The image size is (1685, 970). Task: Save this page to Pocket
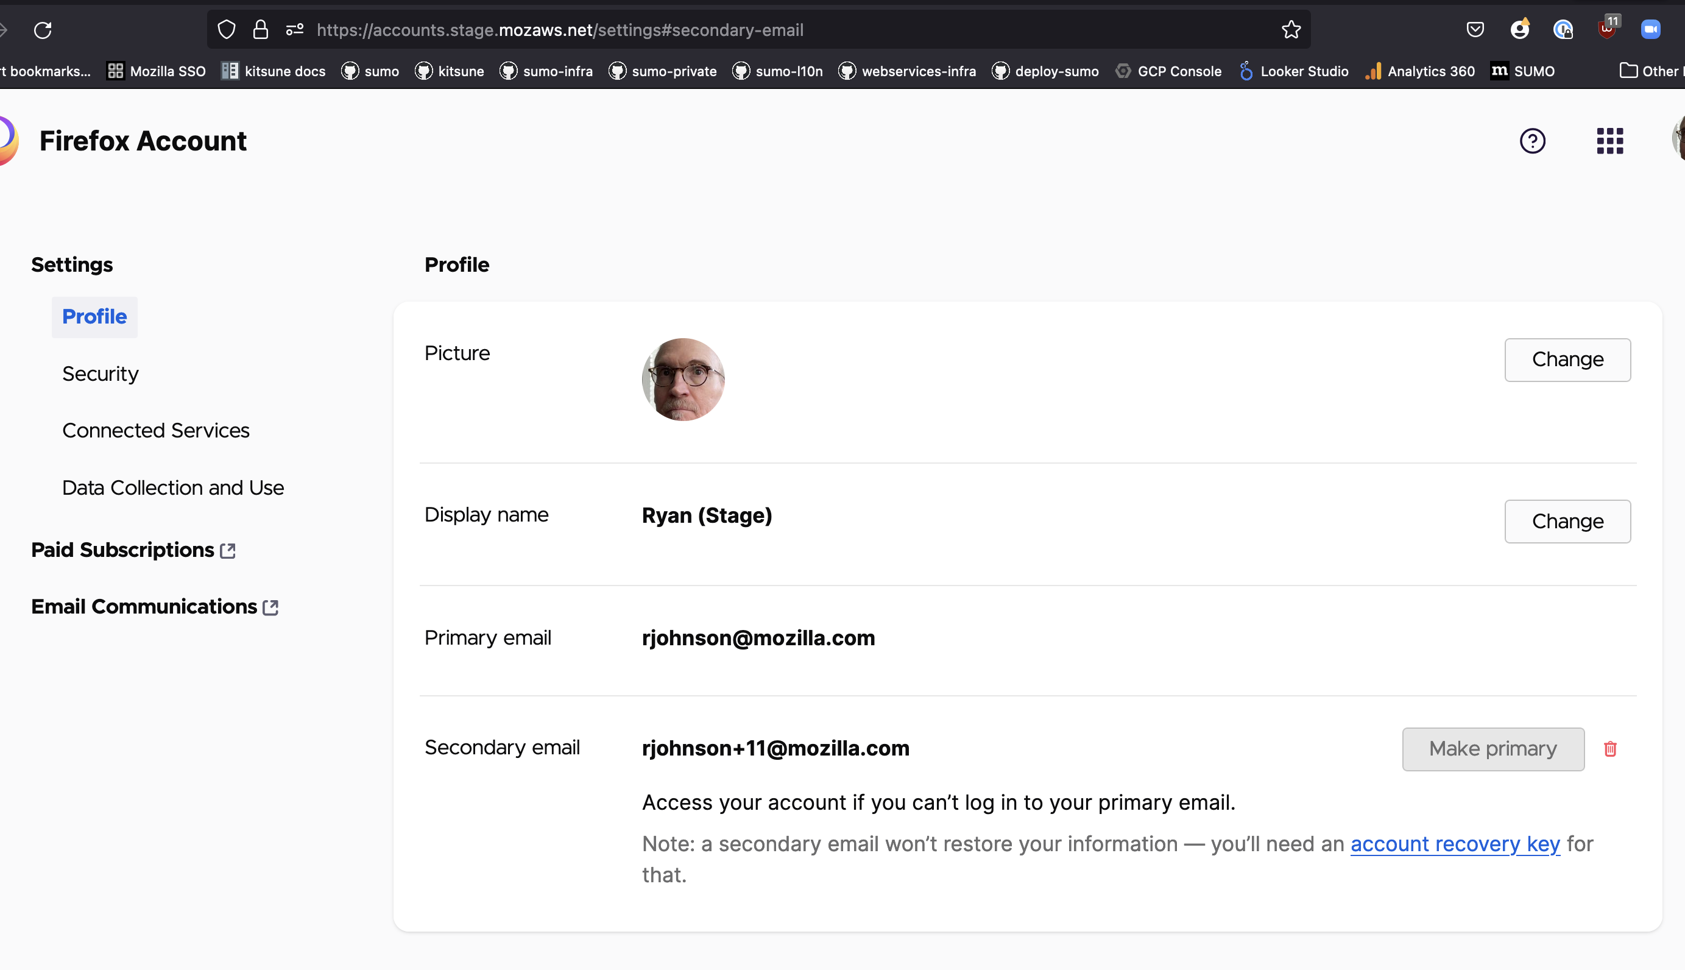point(1475,29)
